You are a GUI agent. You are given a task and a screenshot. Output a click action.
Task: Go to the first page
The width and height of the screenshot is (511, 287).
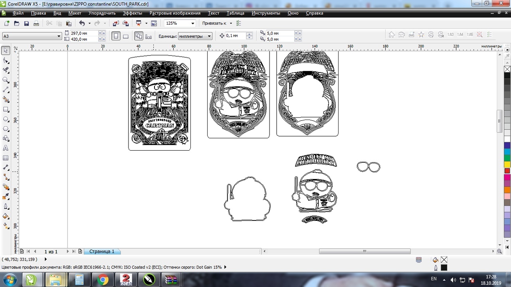click(28, 252)
